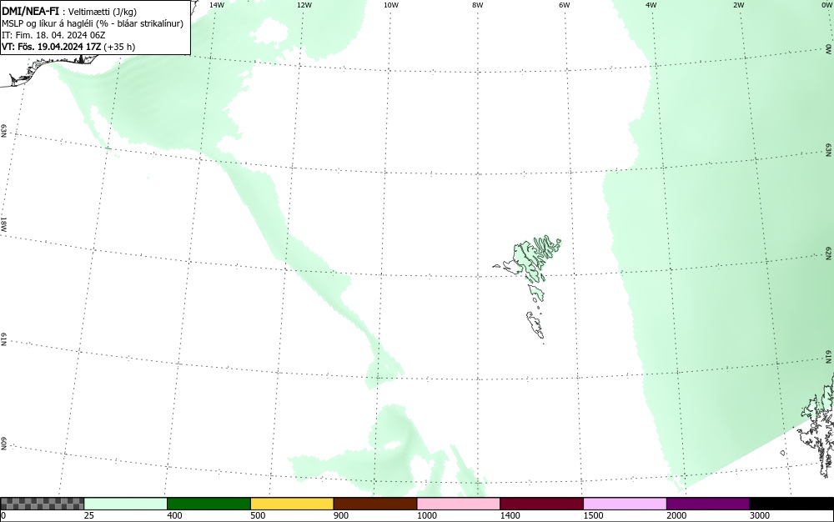Click the 6W longitude label

click(565, 5)
